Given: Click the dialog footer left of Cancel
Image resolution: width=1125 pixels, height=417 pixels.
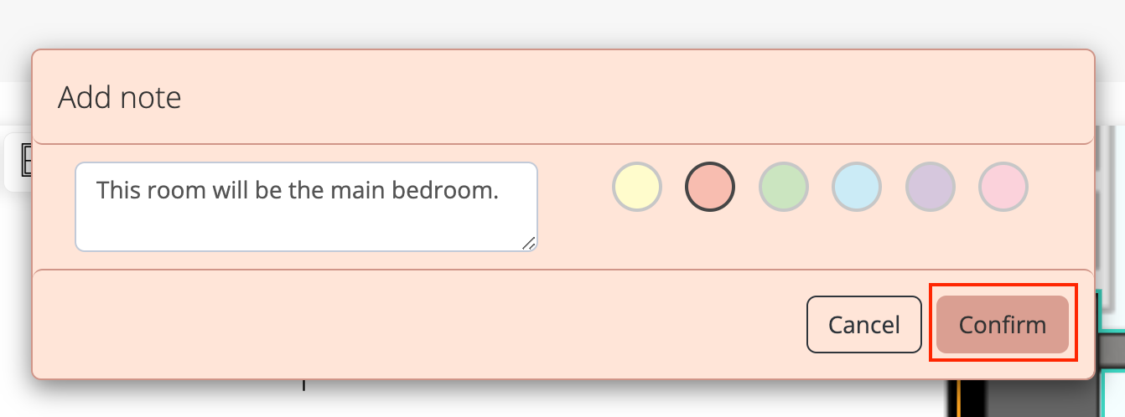Looking at the screenshot, I should (419, 324).
